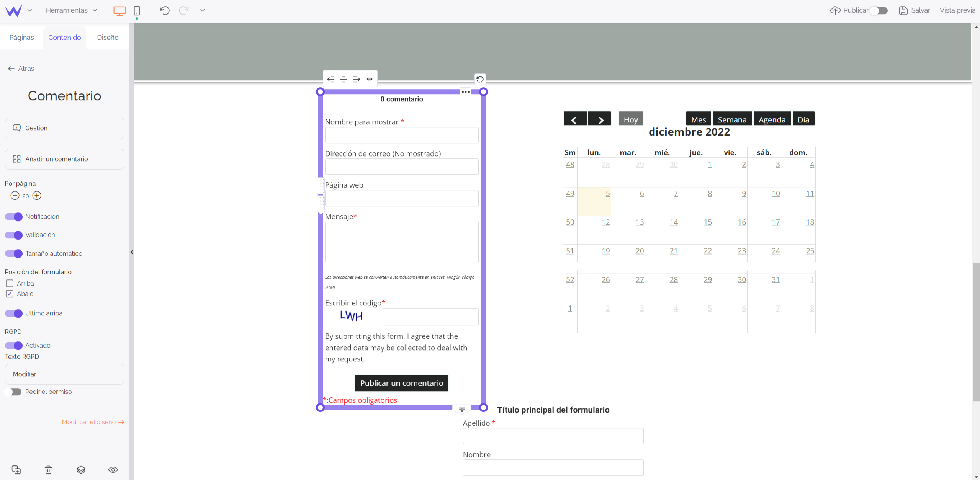This screenshot has width=980, height=480.
Task: Click the redo arrow icon
Action: tap(184, 10)
